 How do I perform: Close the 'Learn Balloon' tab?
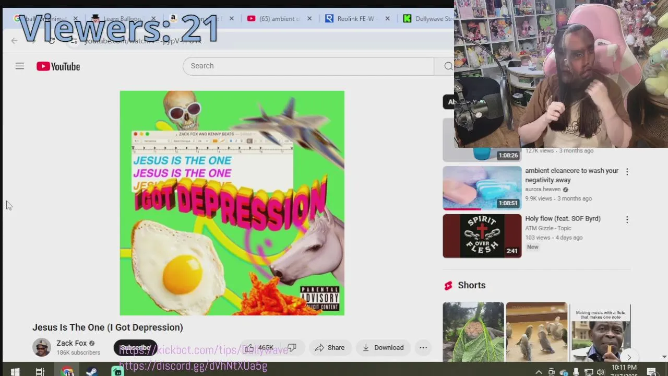point(153,19)
